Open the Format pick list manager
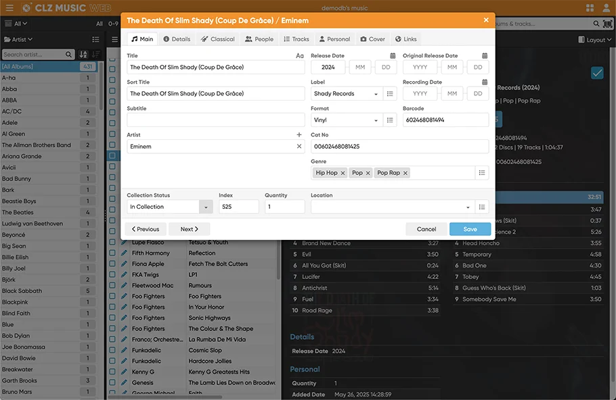 click(x=390, y=120)
